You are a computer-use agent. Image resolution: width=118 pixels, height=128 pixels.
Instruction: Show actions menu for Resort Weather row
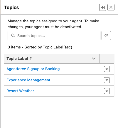(107, 91)
